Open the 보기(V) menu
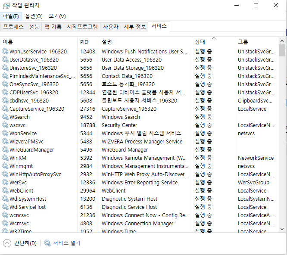Screen dimensions: 287x255 point(57,16)
